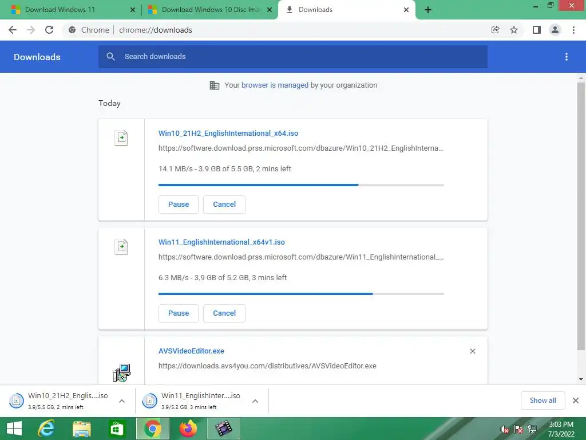Click the Win11 ISO download progress bar
The height and width of the screenshot is (440, 586).
pyautogui.click(x=301, y=294)
